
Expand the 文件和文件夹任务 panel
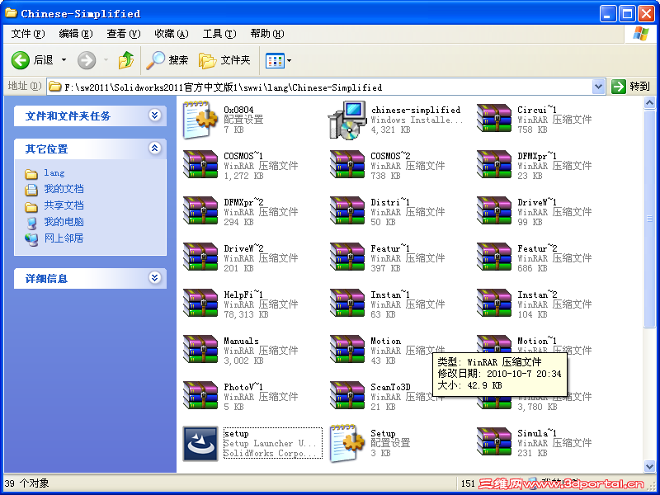pyautogui.click(x=155, y=115)
